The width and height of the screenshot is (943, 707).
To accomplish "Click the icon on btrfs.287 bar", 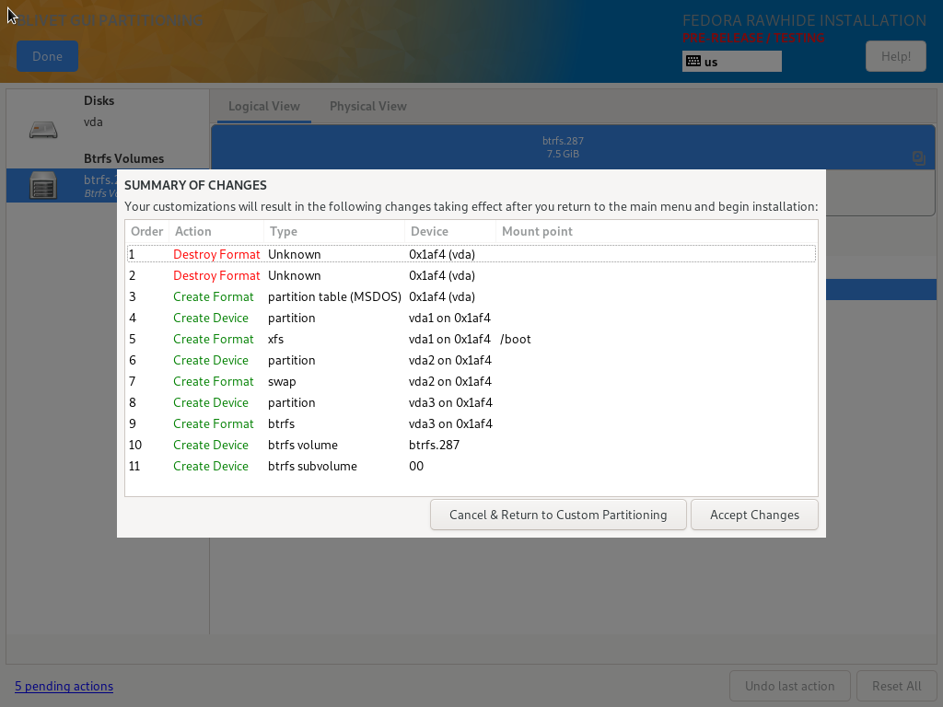I will [918, 158].
